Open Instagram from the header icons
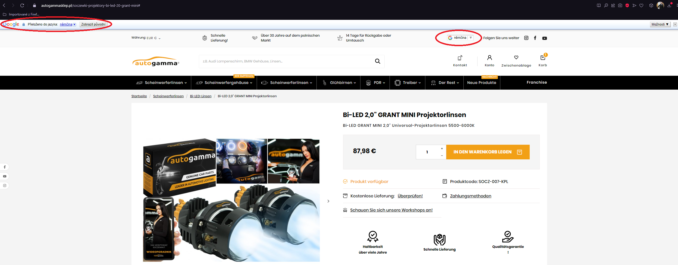Viewport: 678px width, 265px height. (526, 38)
